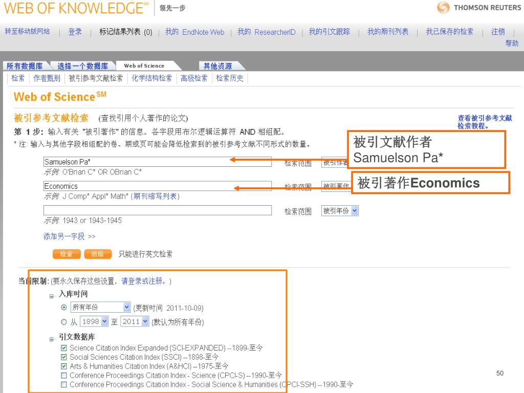
Task: Select the 所有年份 radio button
Action: click(x=64, y=307)
